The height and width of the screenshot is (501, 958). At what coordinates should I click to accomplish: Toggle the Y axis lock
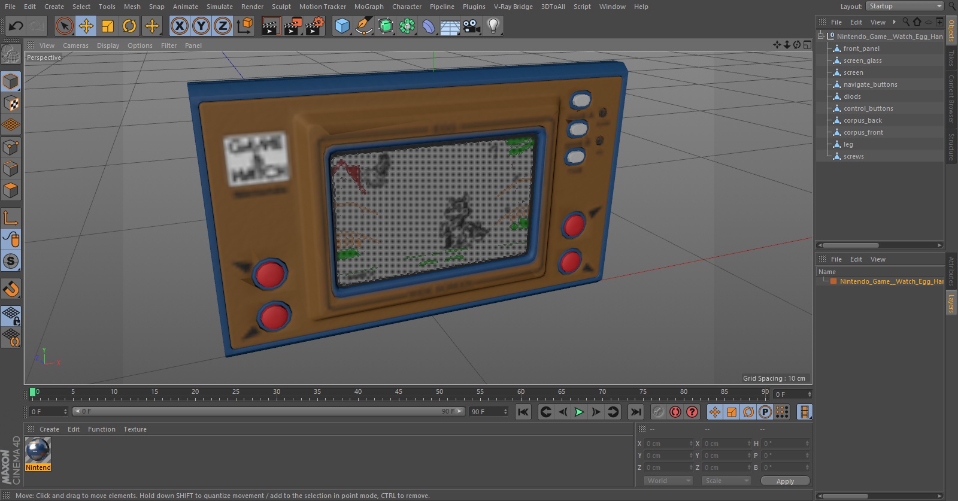(201, 26)
